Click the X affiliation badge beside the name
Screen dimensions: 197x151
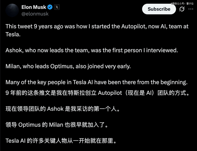[57, 7]
